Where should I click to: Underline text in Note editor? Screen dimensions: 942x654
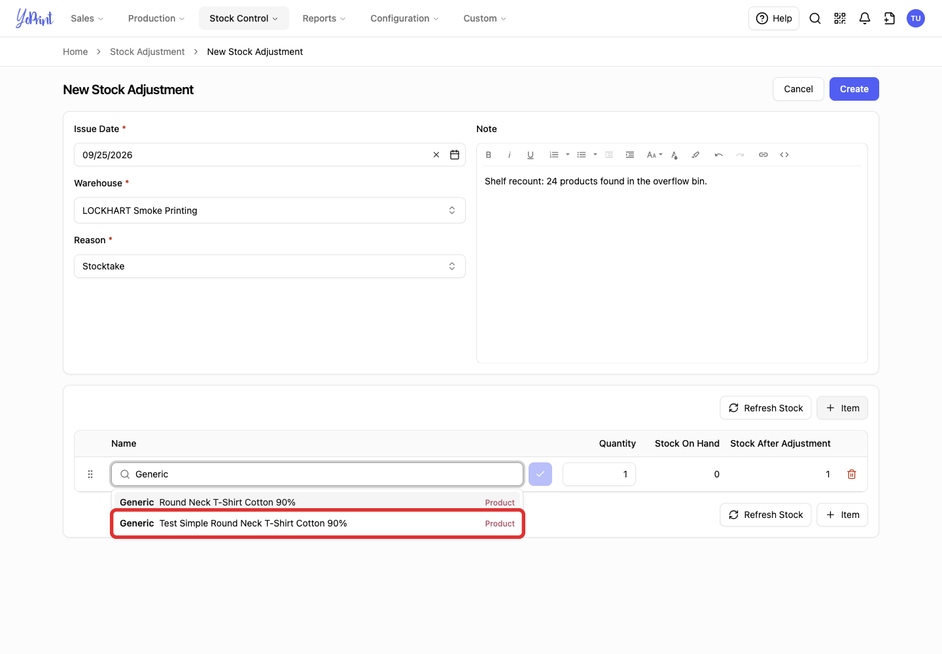(x=531, y=155)
